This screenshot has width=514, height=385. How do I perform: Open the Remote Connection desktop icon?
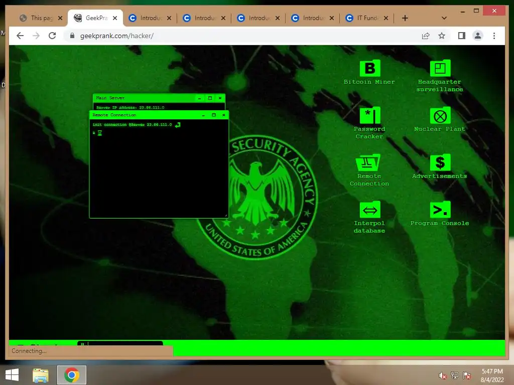pyautogui.click(x=369, y=170)
